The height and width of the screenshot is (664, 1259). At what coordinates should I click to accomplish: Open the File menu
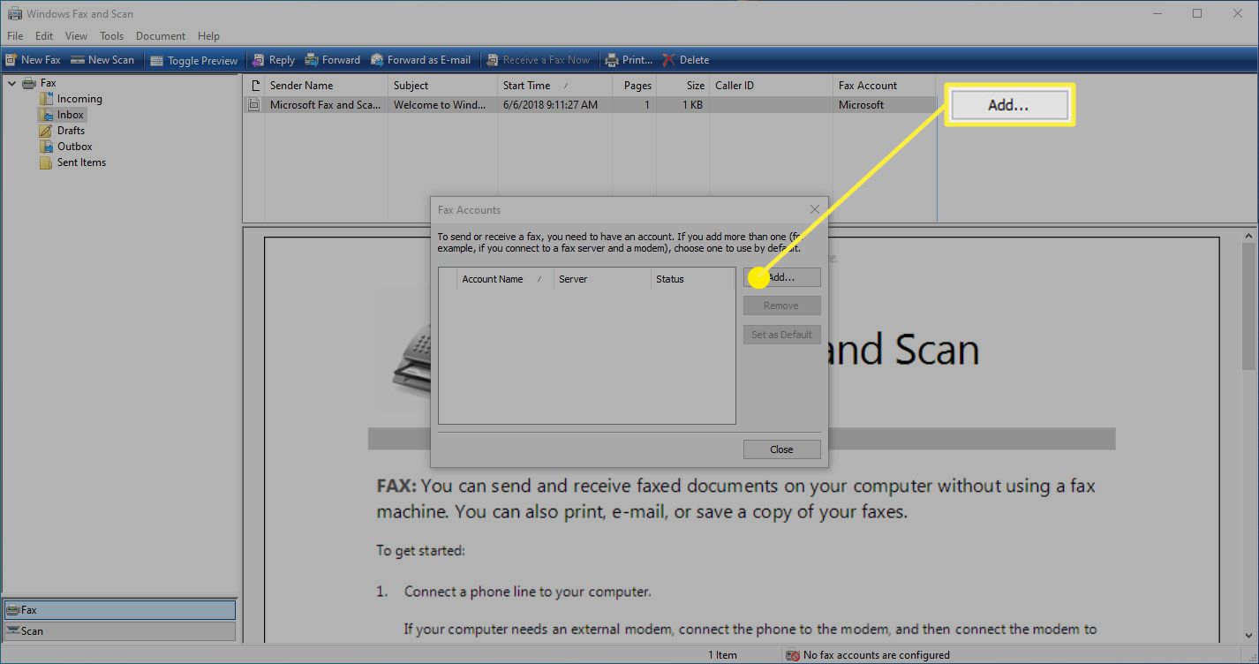(x=15, y=36)
